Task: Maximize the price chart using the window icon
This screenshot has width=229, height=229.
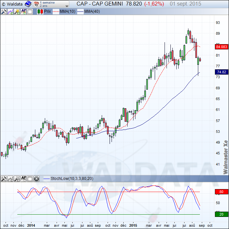Action: tap(30, 11)
